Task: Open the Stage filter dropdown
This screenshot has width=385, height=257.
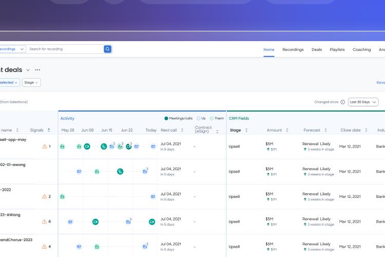Action: coord(31,83)
